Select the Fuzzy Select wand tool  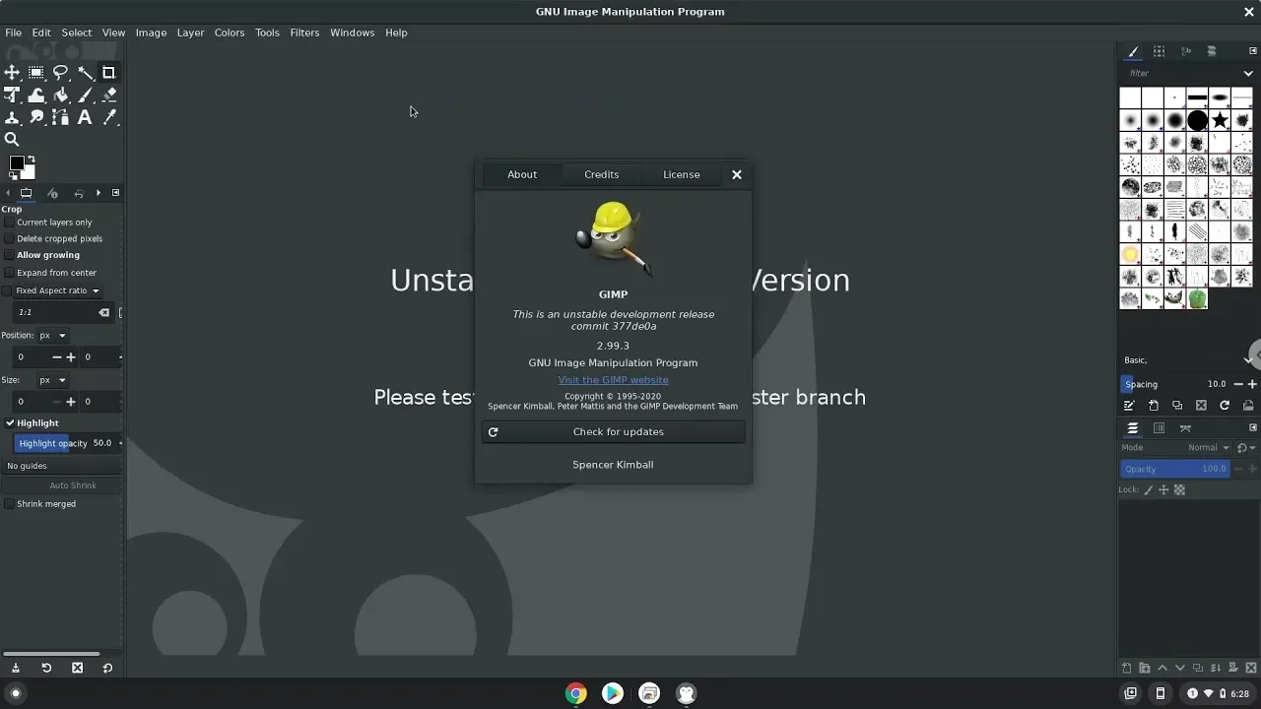click(85, 72)
